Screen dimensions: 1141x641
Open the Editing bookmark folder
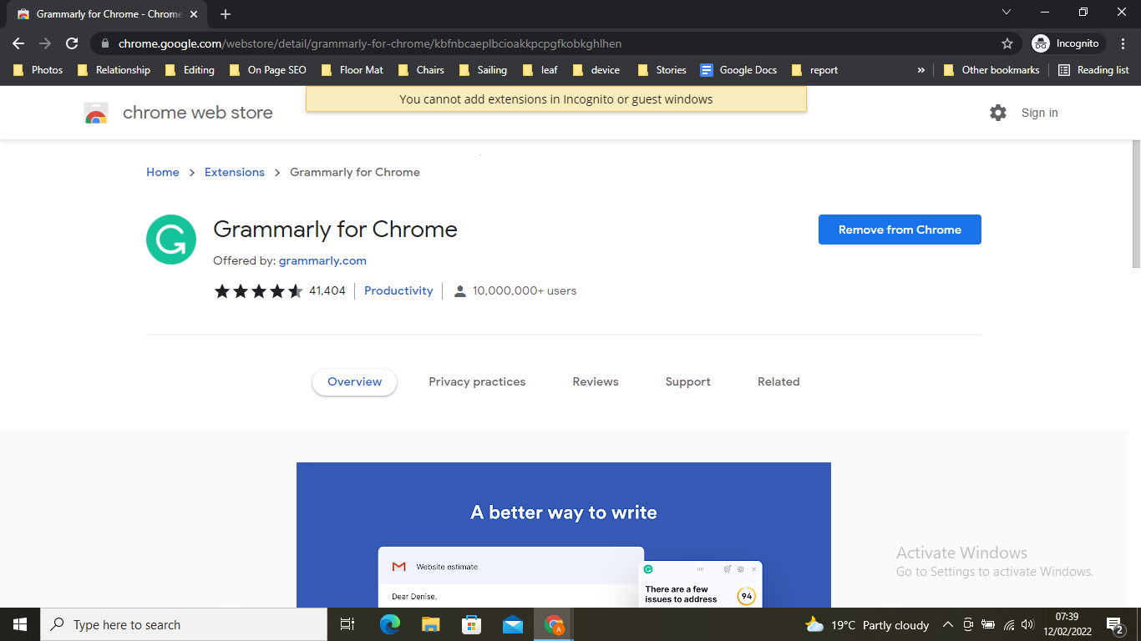(x=190, y=70)
